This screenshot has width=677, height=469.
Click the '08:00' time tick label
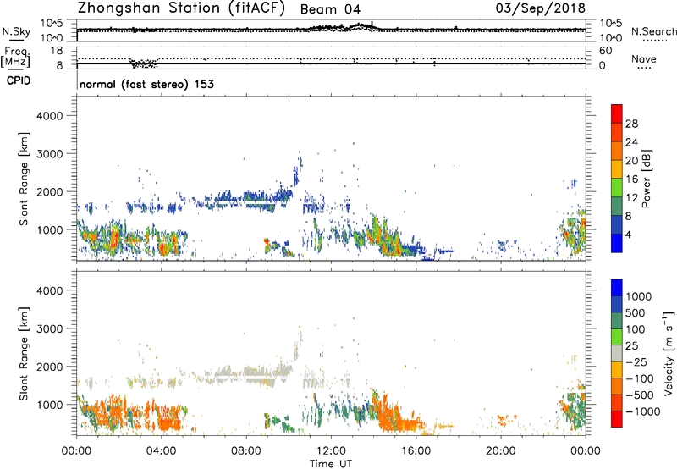(246, 451)
